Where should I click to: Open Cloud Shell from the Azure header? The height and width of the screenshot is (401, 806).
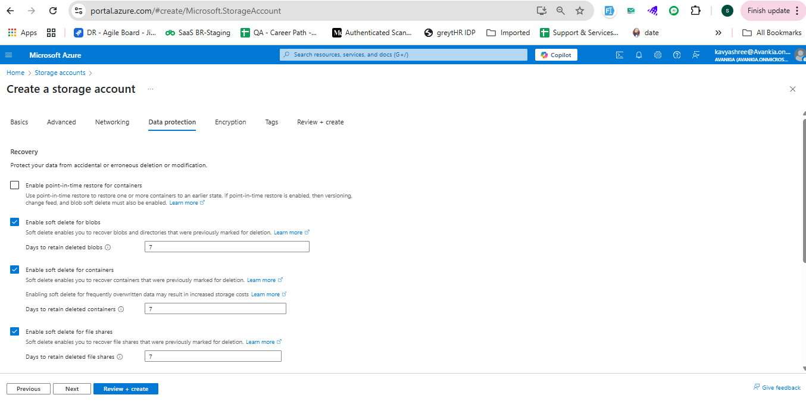tap(620, 55)
